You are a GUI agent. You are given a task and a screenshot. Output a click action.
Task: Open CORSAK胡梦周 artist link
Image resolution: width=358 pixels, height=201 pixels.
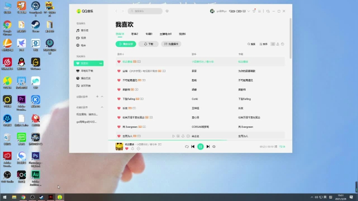(200, 127)
